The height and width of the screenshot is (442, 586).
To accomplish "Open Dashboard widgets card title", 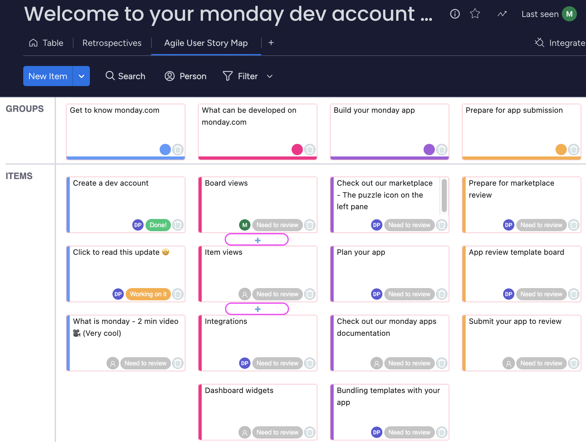I will (x=239, y=390).
